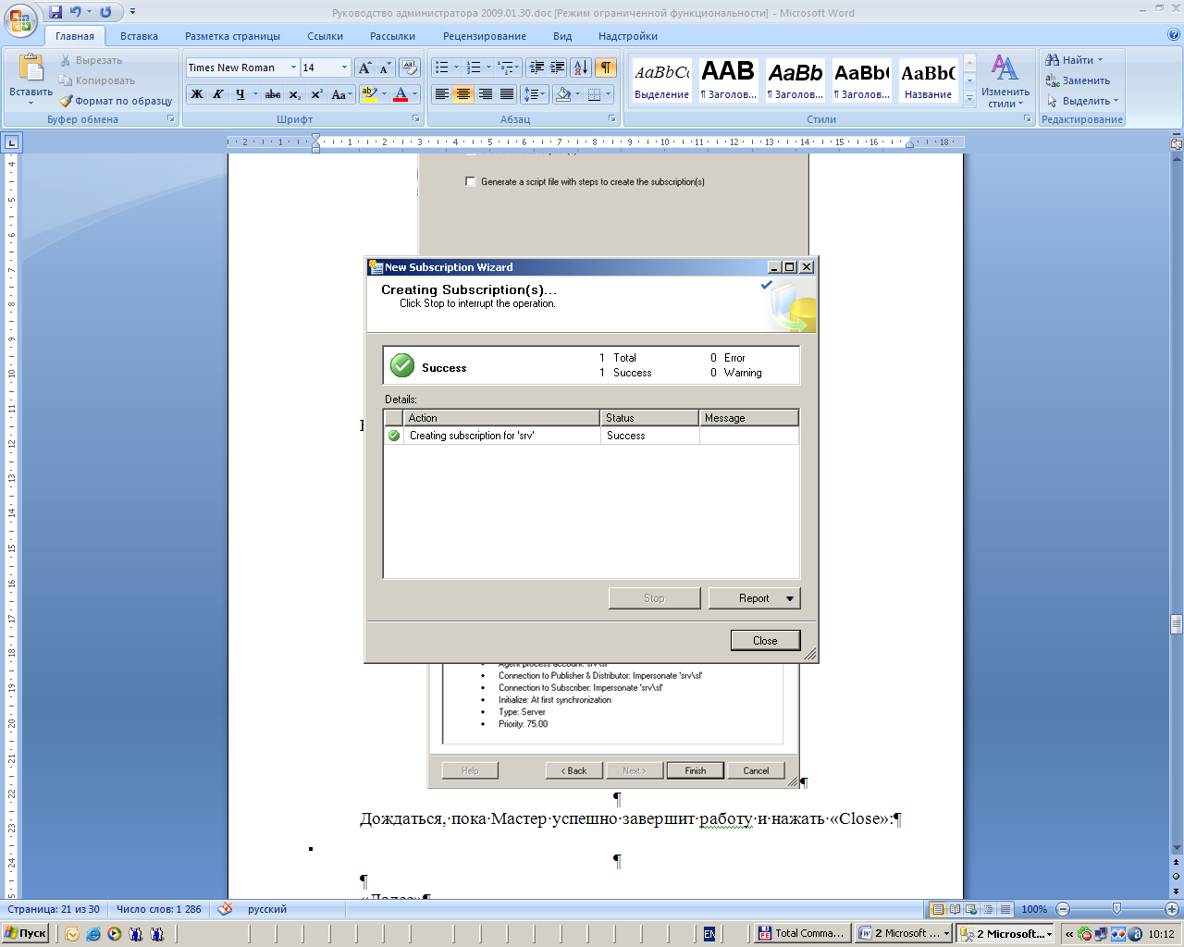The height and width of the screenshot is (947, 1184).
Task: Expand the bullets list dropdown arrow
Action: 456,68
